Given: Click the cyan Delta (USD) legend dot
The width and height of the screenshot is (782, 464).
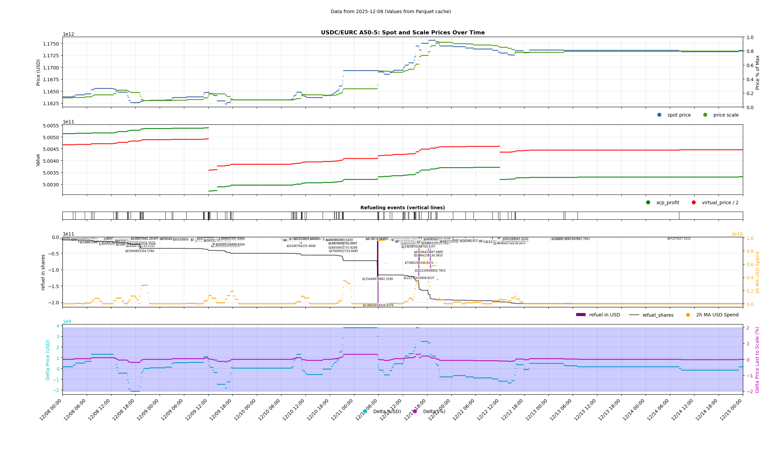Looking at the screenshot, I should pyautogui.click(x=365, y=411).
